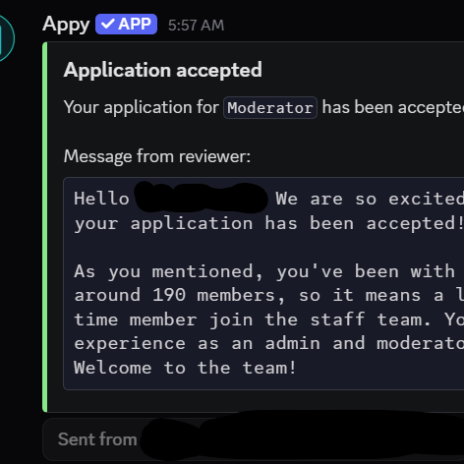
Task: Click the 'Your application for' text
Action: pyautogui.click(x=142, y=107)
